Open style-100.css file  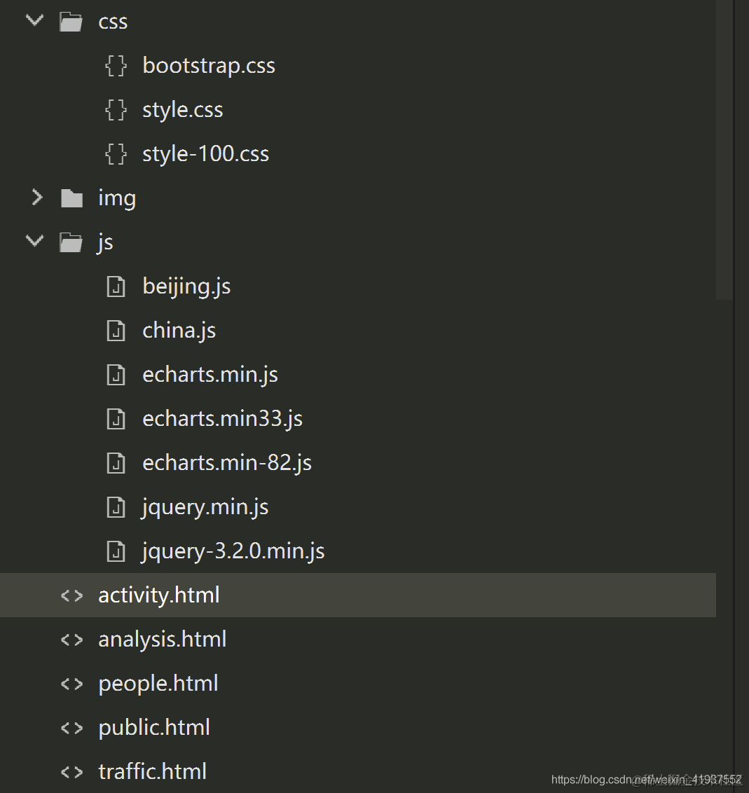point(206,153)
